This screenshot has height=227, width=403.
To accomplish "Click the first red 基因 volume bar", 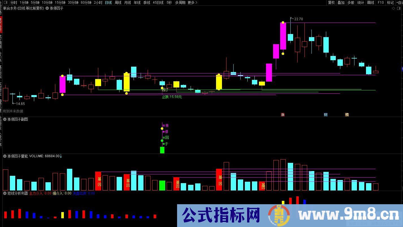I will pyautogui.click(x=98, y=181).
